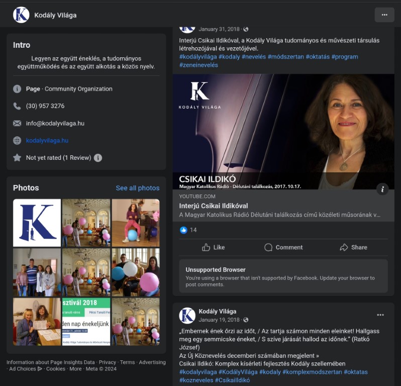Click the Kodály Világa page title in header
Screen dimensions: 401x386
55,15
